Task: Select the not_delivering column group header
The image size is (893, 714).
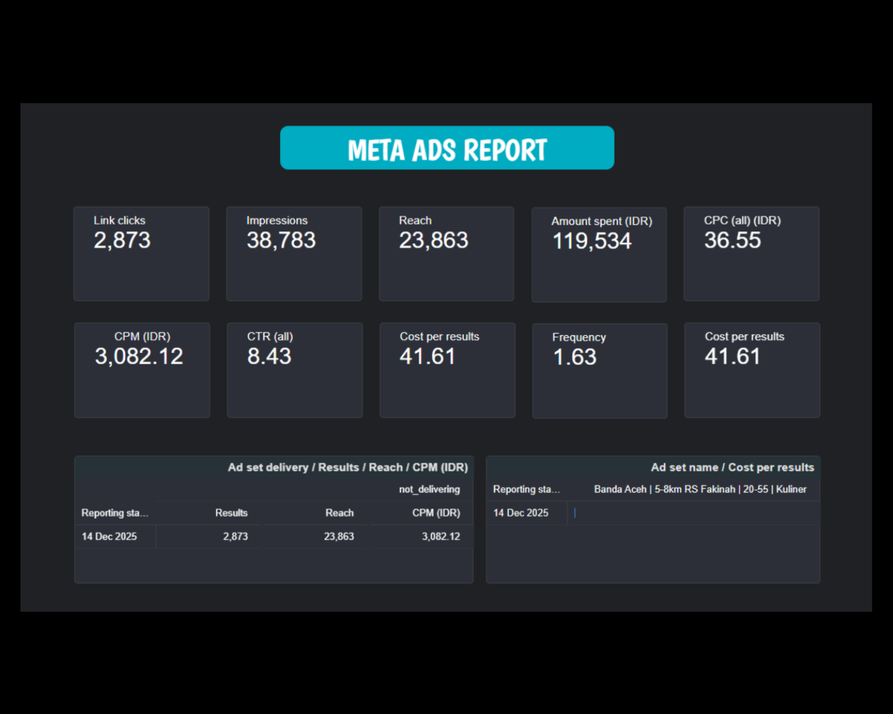Action: click(x=429, y=490)
